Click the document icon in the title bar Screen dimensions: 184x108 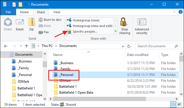pos(5,4)
